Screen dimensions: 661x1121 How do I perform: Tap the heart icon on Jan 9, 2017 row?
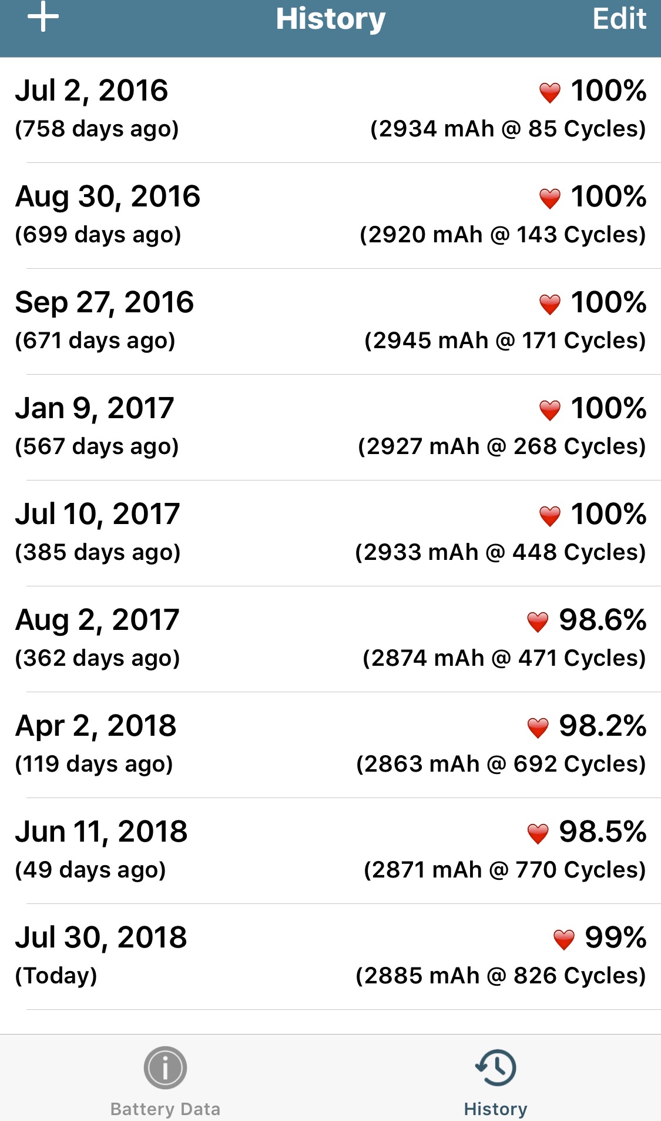pyautogui.click(x=550, y=410)
